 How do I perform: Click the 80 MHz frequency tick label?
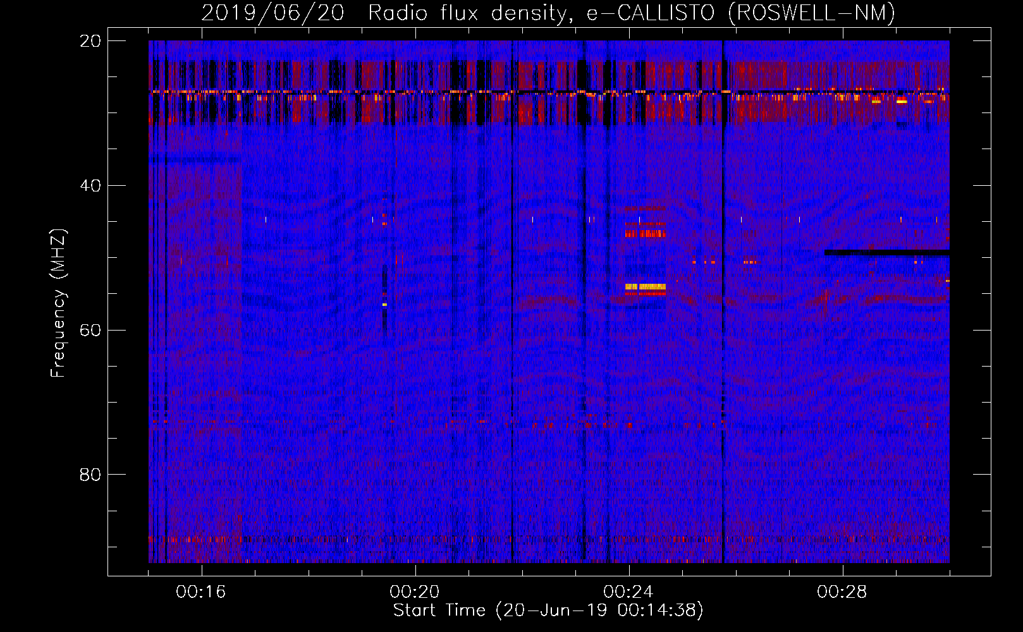pyautogui.click(x=90, y=475)
